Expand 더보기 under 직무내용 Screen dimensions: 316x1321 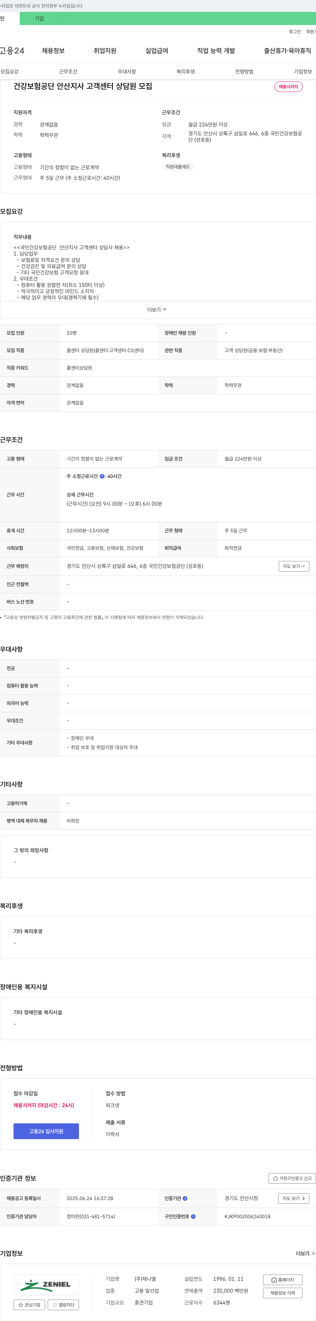click(x=157, y=310)
